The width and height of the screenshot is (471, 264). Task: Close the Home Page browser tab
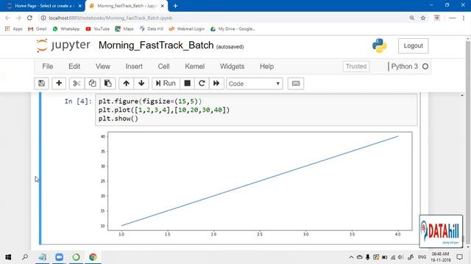[x=80, y=6]
